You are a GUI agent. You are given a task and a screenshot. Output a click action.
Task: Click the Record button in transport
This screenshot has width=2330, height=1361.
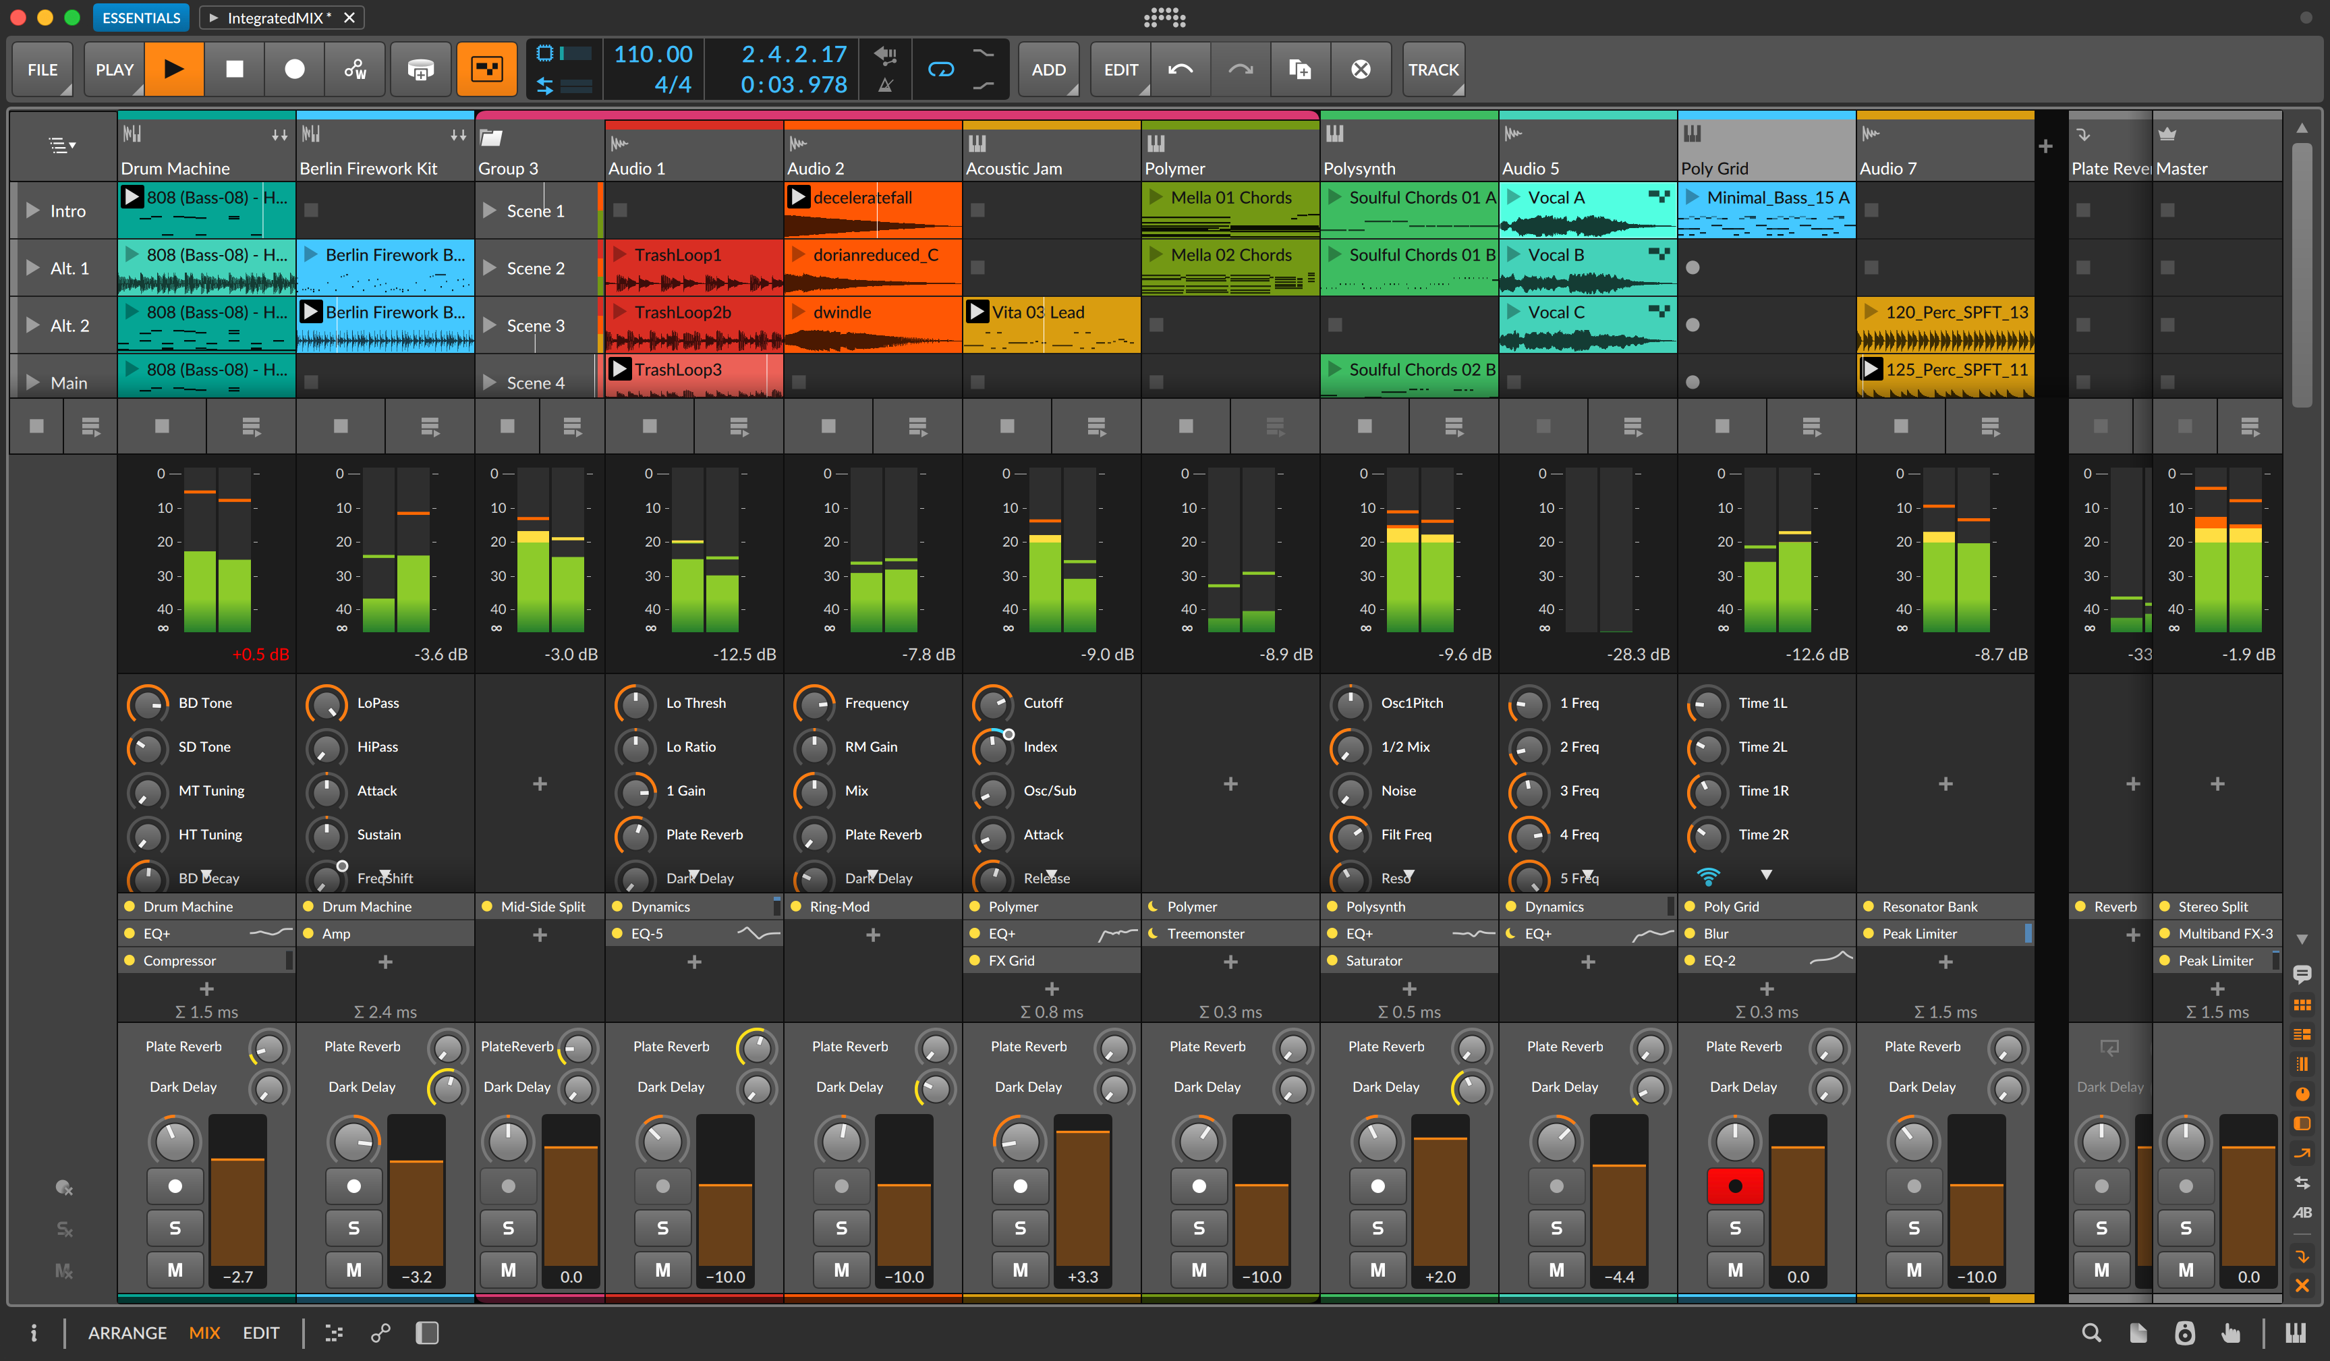pos(291,70)
